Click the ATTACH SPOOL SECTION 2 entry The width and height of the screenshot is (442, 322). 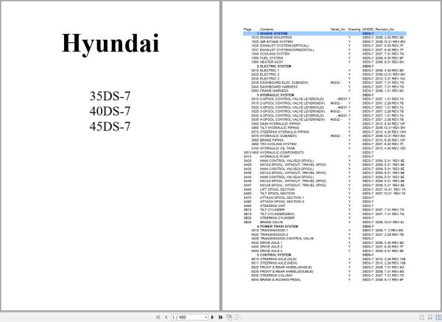click(282, 201)
